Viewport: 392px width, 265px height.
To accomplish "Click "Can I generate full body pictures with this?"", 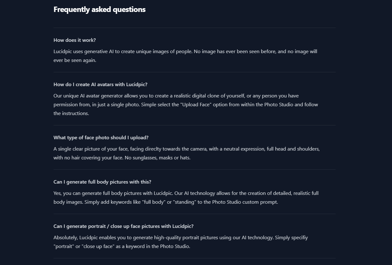I will point(102,182).
